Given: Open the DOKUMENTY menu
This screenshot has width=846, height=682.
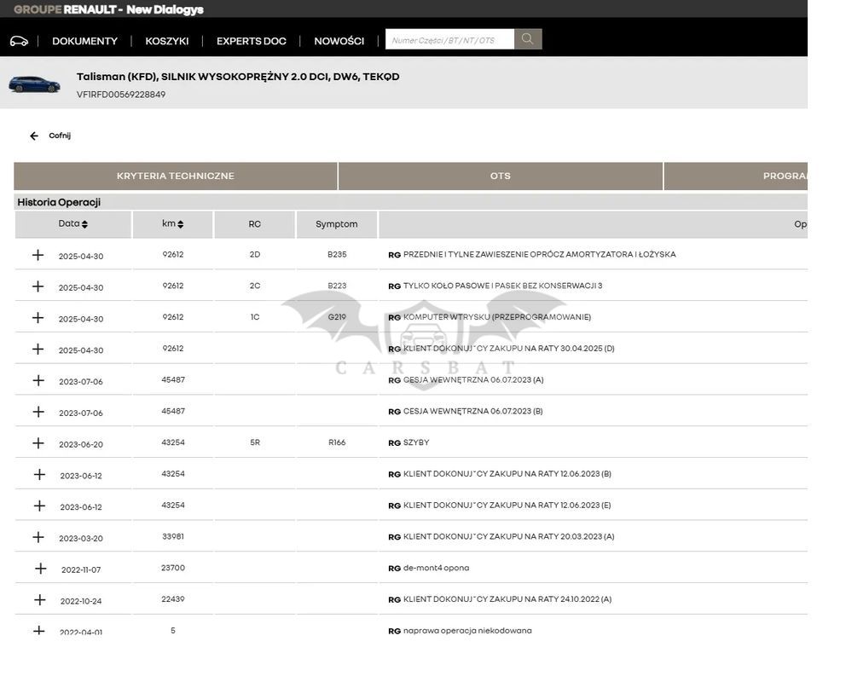Looking at the screenshot, I should coord(84,41).
